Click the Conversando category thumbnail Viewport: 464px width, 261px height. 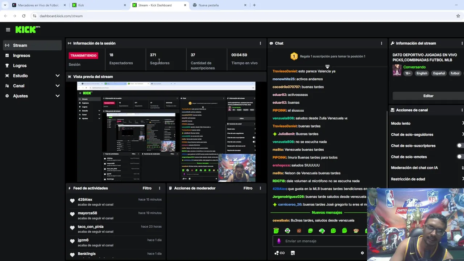pos(397,70)
